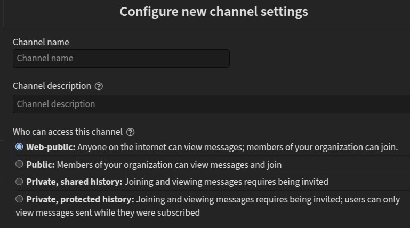The height and width of the screenshot is (228, 410).
Task: Click the bold "Private, shared history:" label
Action: pyautogui.click(x=75, y=182)
